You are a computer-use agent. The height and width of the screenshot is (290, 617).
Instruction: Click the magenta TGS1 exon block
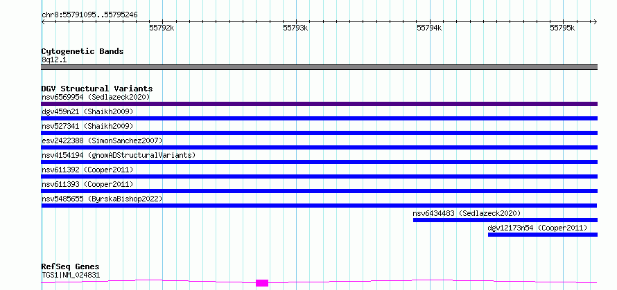(x=262, y=283)
